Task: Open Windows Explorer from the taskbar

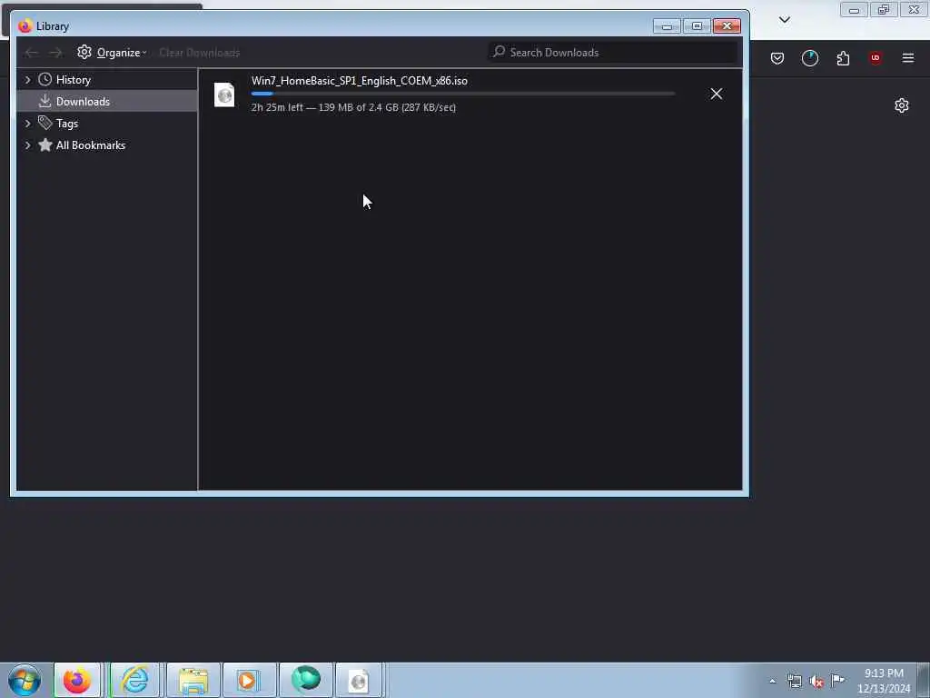Action: (193, 680)
